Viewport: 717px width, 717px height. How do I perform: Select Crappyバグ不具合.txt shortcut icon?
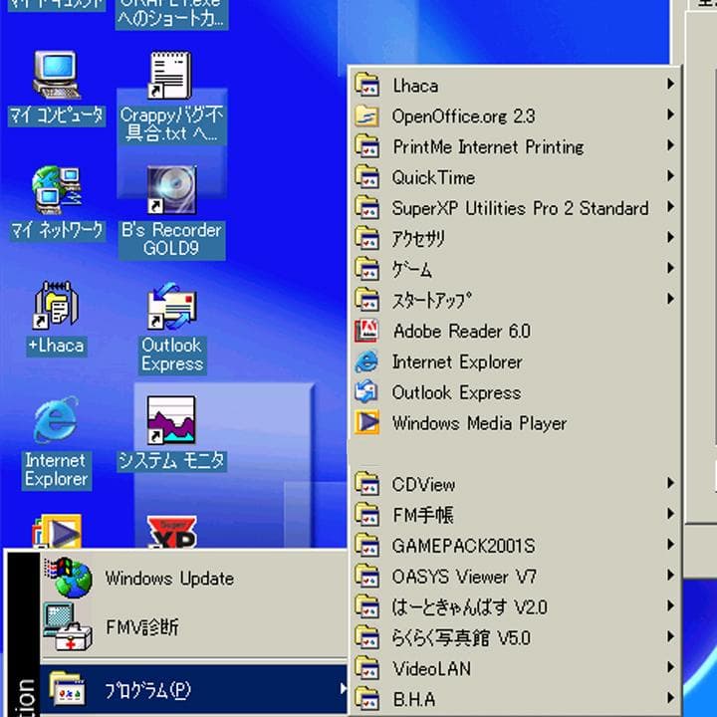coord(169,75)
